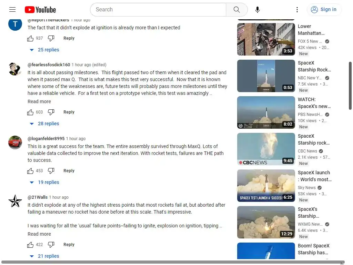Click the search magnifier button
The image size is (353, 265).
[x=236, y=9]
